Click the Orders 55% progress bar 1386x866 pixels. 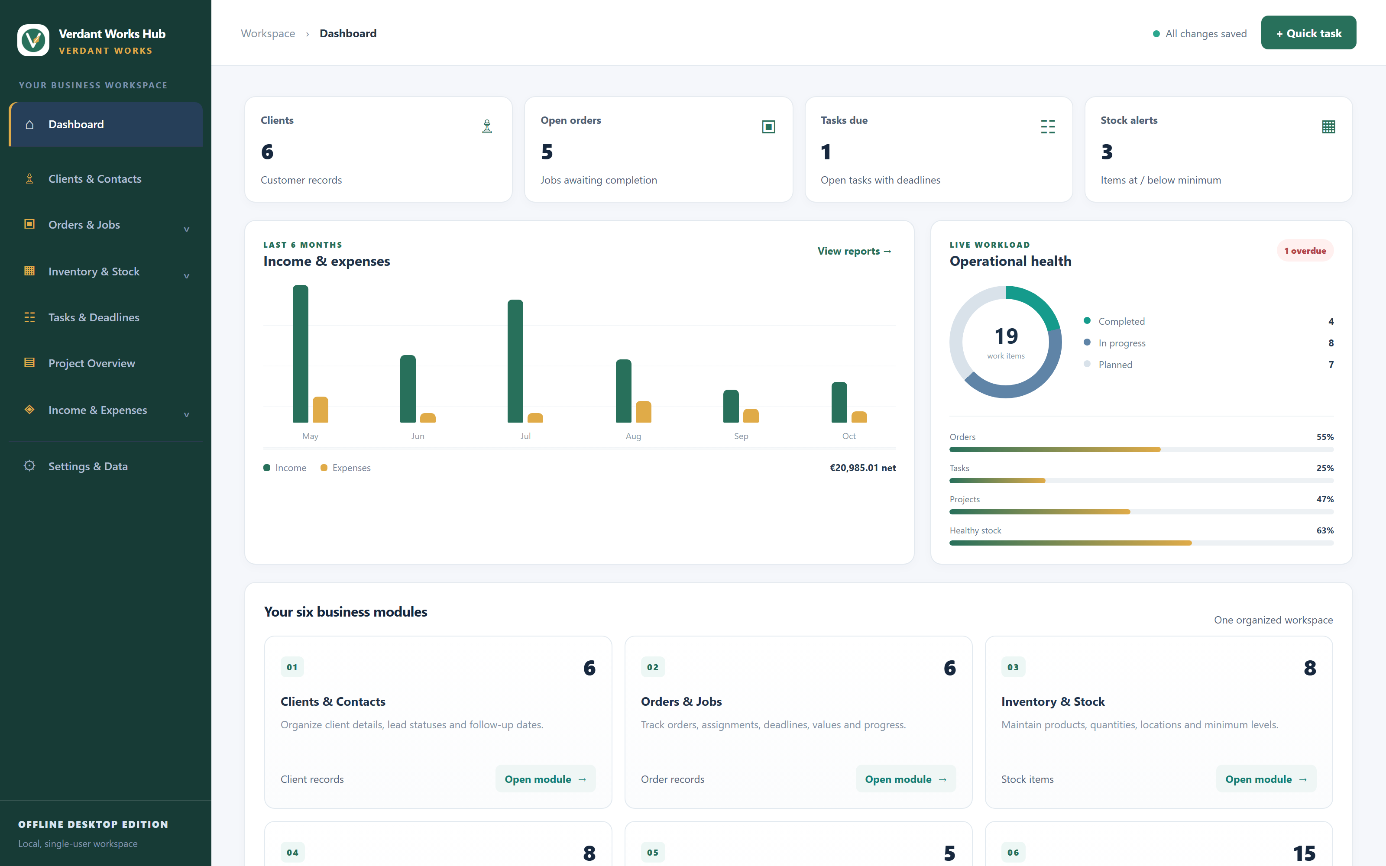1141,449
